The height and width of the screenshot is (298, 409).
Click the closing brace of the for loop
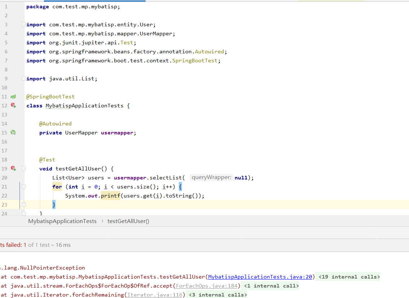[x=54, y=205]
